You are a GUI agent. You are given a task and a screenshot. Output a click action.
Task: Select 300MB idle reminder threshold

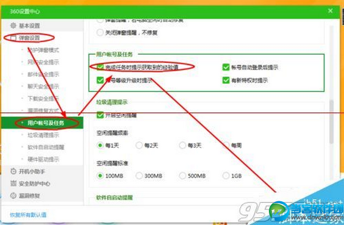point(139,176)
